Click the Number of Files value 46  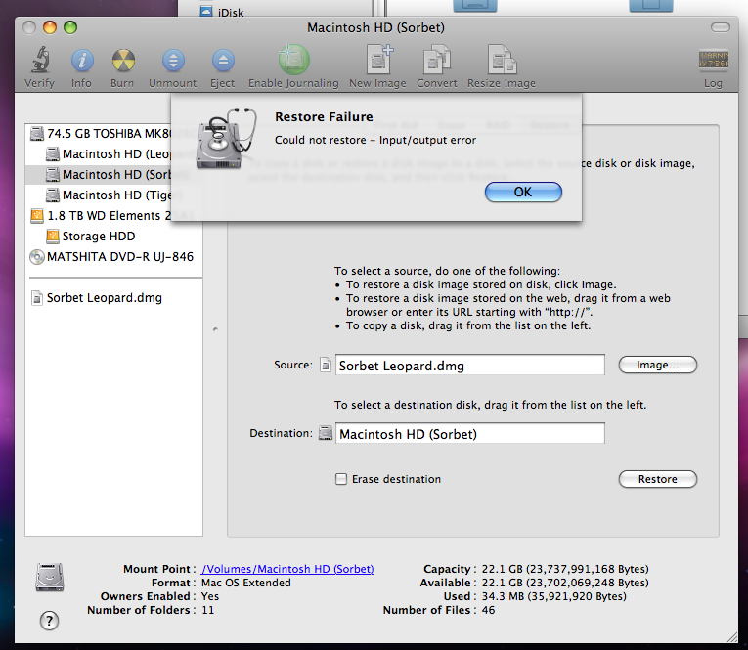pos(488,611)
